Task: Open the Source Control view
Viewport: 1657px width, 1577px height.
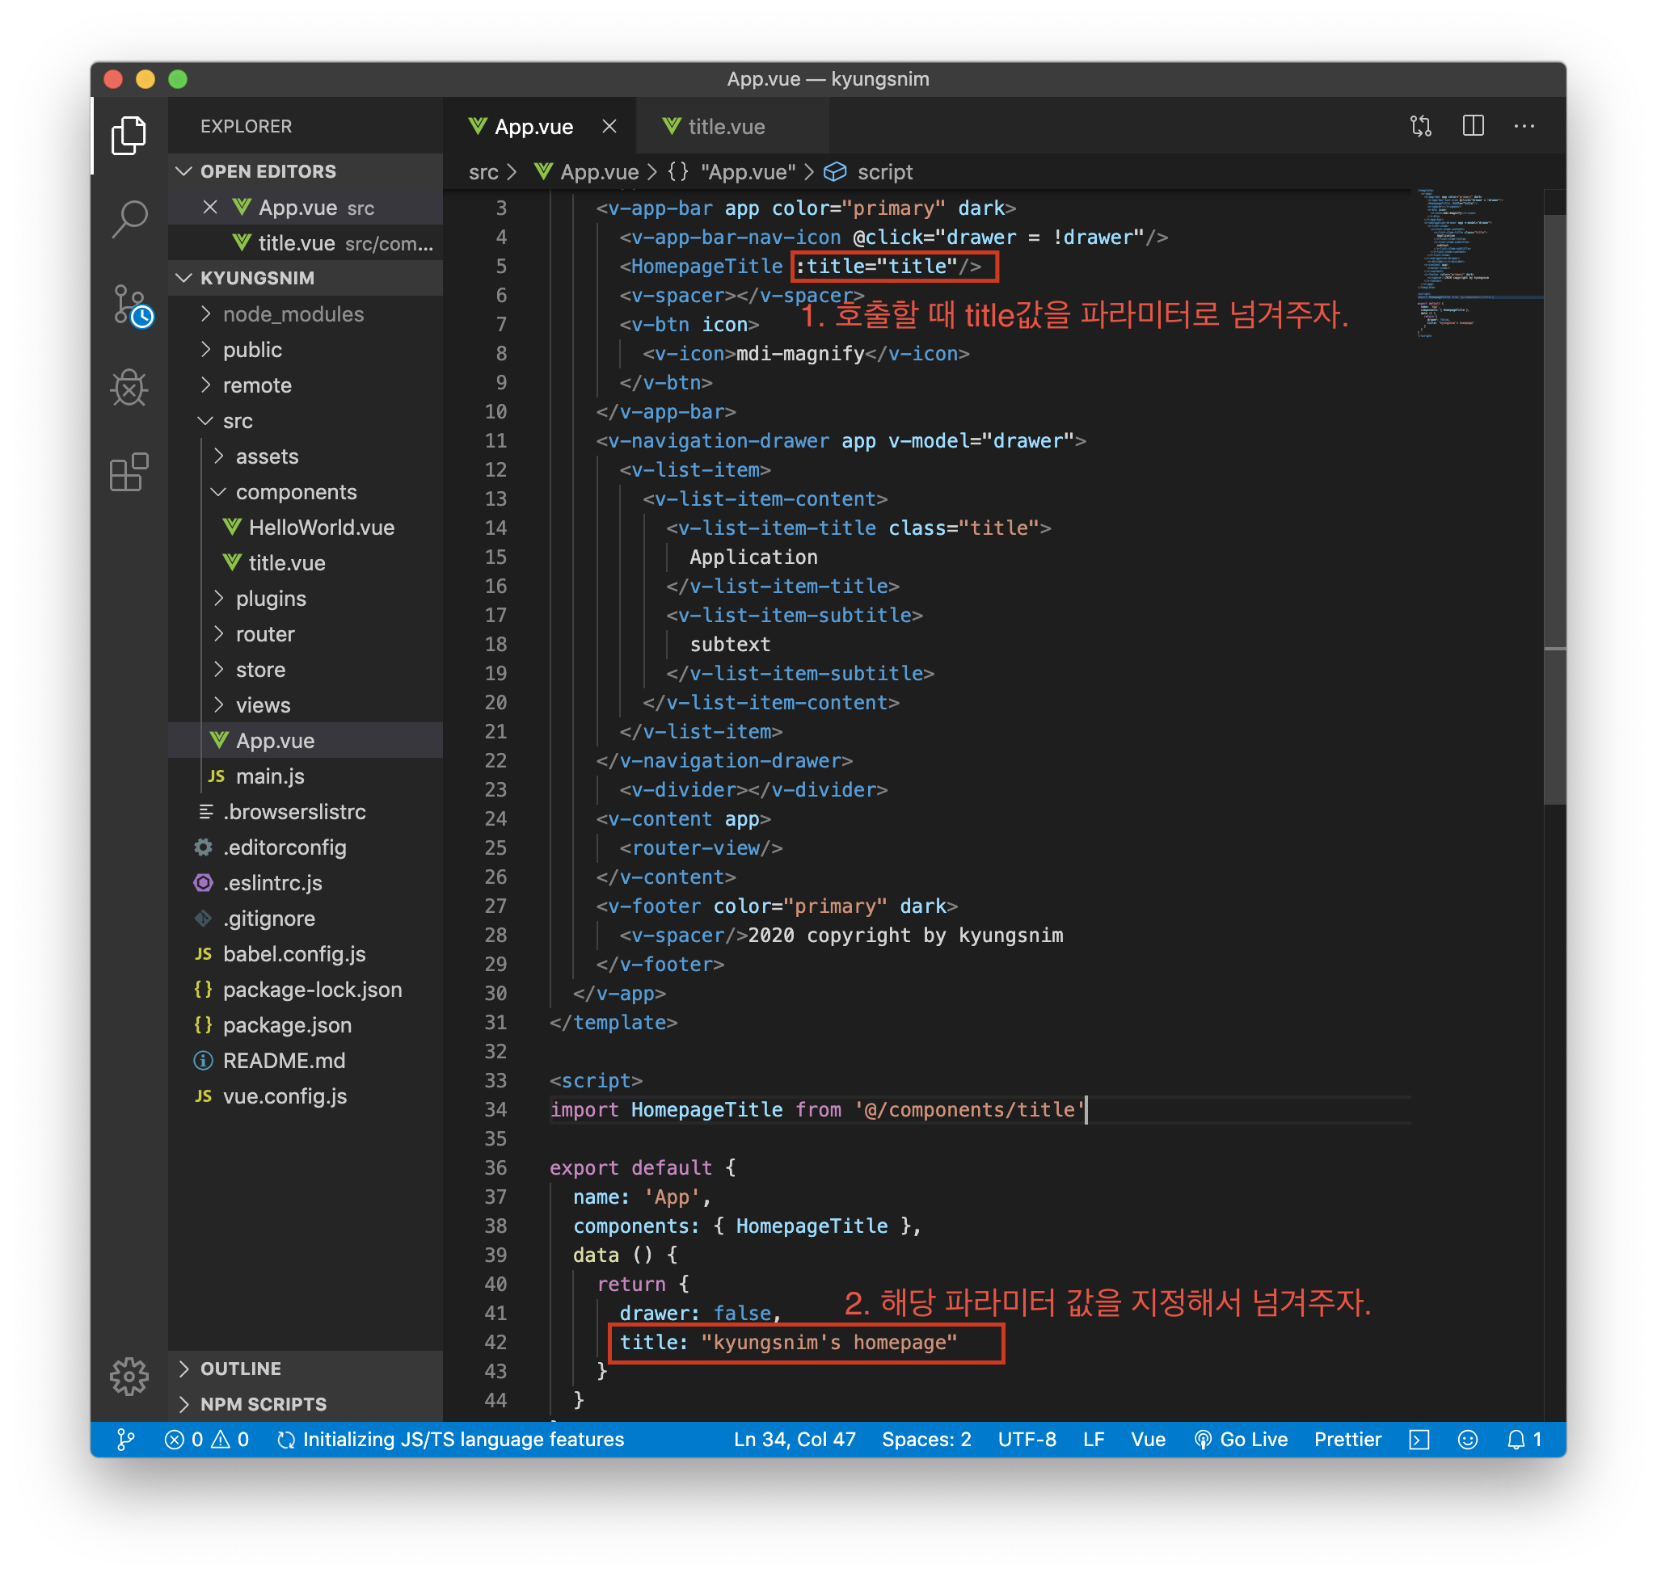Action: (130, 305)
